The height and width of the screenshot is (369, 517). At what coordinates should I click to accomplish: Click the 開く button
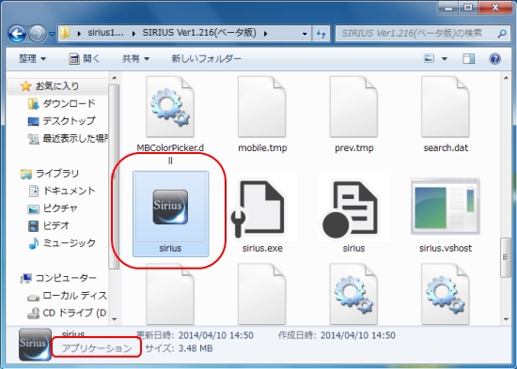[x=85, y=58]
